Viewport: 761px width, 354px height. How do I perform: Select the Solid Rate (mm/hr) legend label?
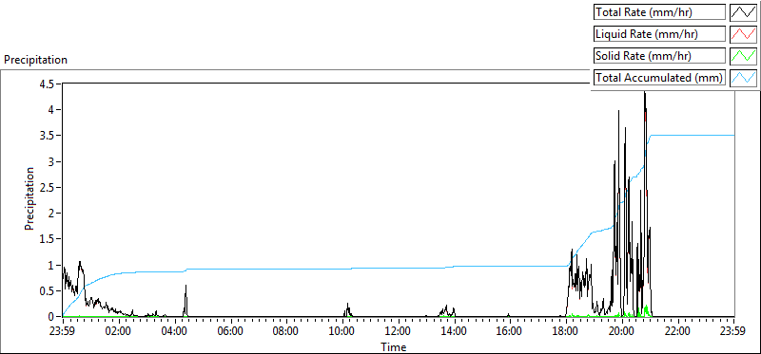tap(659, 56)
